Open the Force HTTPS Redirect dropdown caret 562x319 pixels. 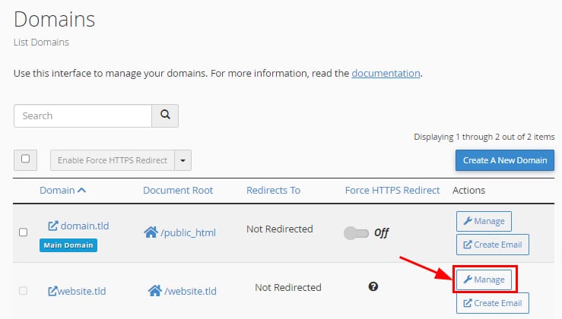[x=183, y=160]
